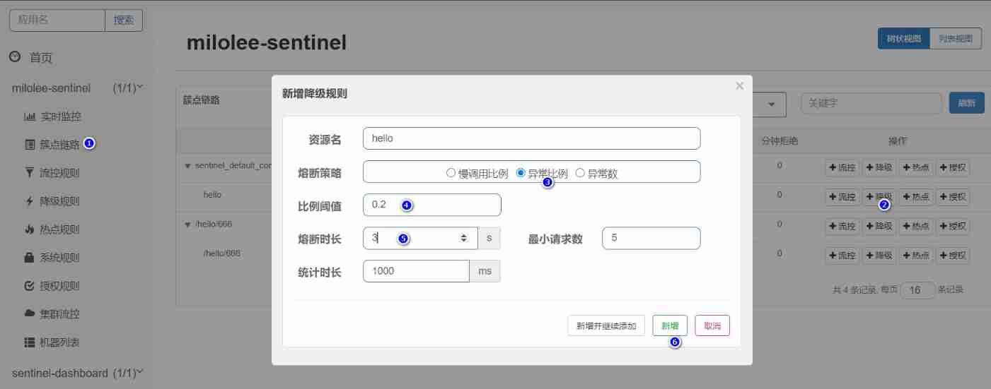Click the 热点规则 flame icon
Screen dimensions: 991x389
pos(30,229)
